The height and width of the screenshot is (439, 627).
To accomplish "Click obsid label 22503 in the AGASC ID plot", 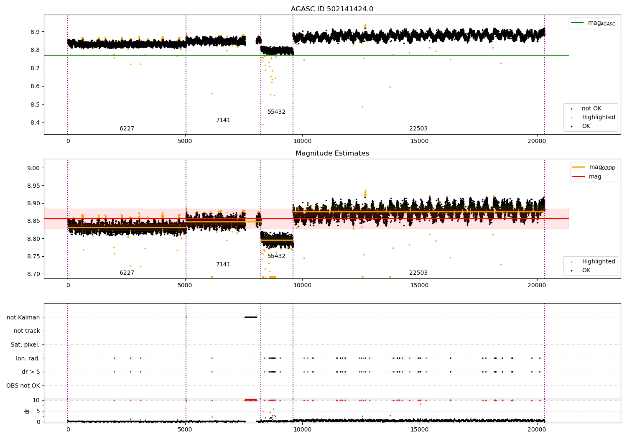I will (x=418, y=129).
